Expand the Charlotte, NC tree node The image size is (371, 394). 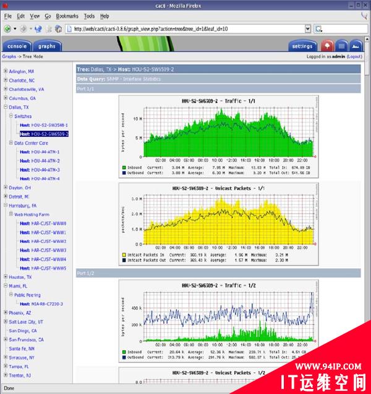coord(6,80)
